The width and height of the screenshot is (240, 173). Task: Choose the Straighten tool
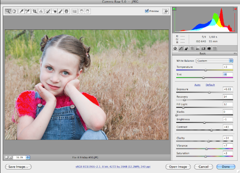tap(41, 11)
